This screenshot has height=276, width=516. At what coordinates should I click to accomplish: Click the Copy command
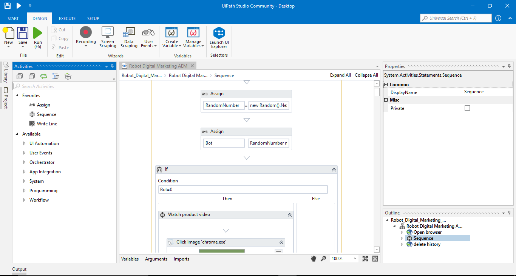pyautogui.click(x=60, y=39)
